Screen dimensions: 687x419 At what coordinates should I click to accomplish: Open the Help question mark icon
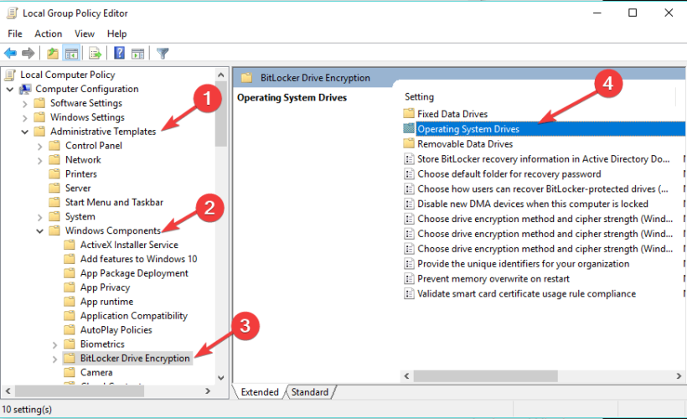[119, 53]
